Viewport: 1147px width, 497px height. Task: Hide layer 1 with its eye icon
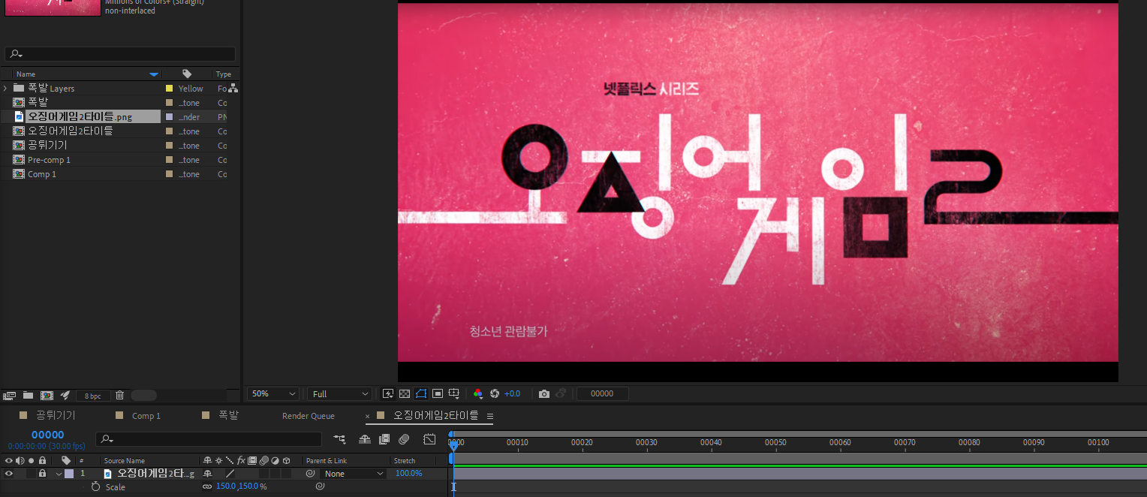9,474
